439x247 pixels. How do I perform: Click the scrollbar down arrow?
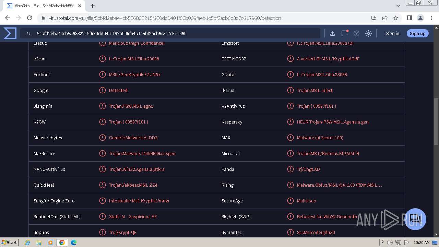click(436, 234)
